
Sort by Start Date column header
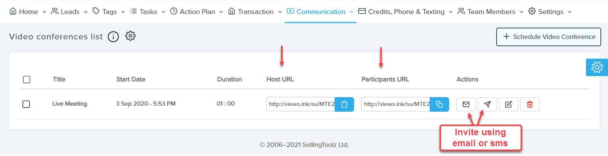click(x=130, y=80)
